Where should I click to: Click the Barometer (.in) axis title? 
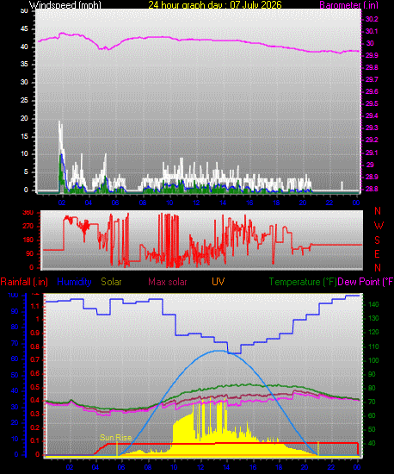[x=348, y=5]
